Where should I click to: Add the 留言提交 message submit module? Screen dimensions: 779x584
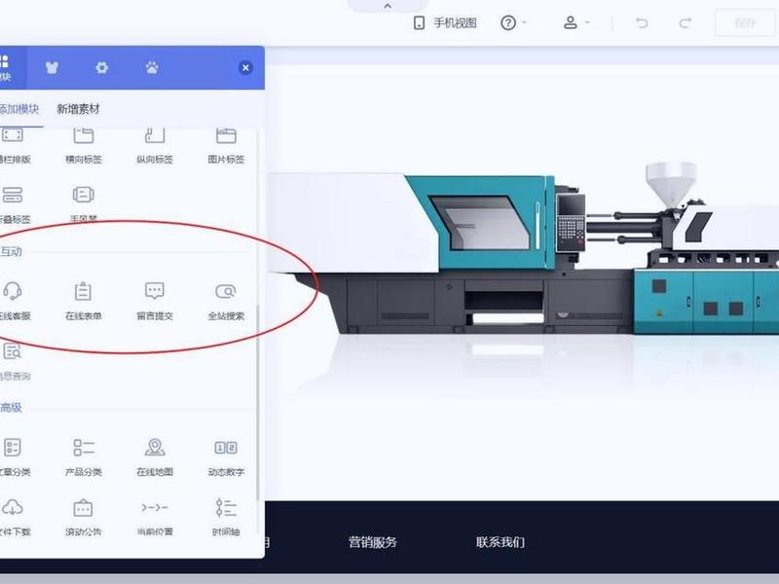tap(155, 302)
